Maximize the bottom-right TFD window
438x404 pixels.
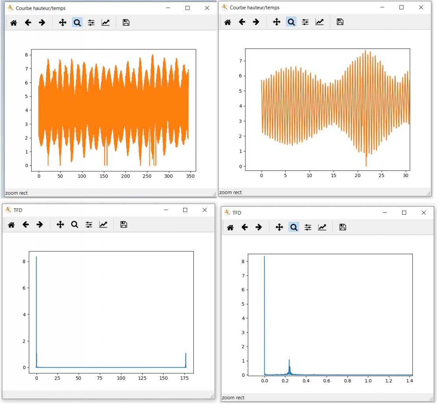(404, 213)
